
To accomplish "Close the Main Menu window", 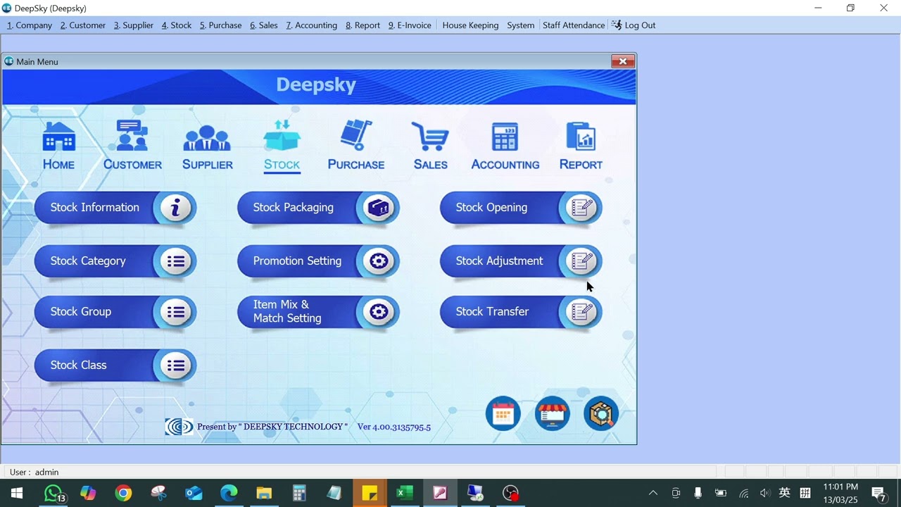I will (623, 61).
